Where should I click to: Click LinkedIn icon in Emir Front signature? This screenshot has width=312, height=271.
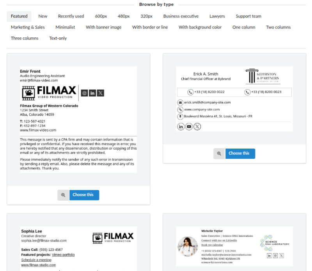coord(92,93)
